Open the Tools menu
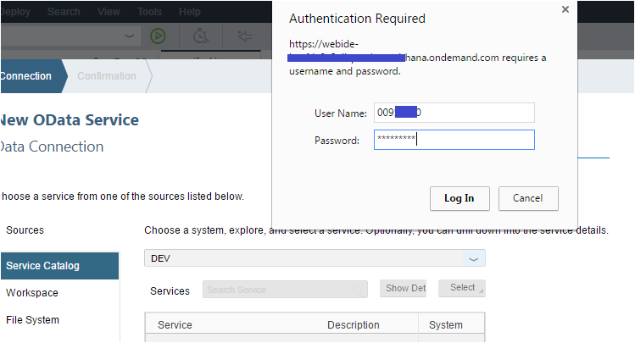Image resolution: width=635 pixels, height=343 pixels. click(149, 12)
